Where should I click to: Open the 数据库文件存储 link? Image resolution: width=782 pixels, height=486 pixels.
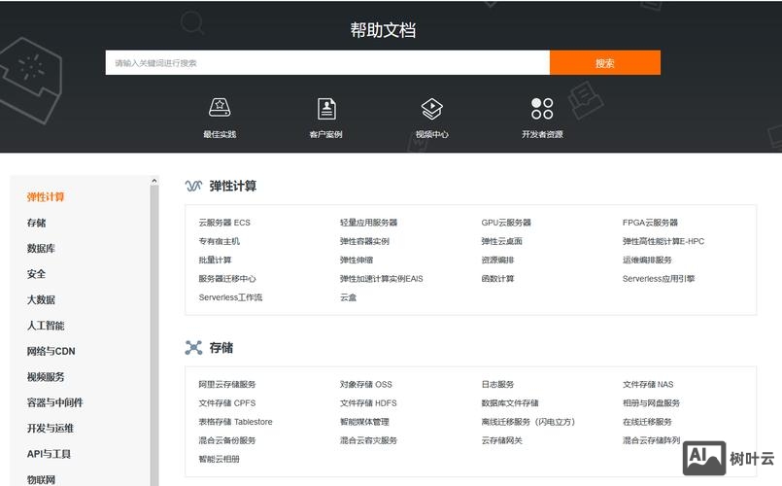(x=510, y=403)
